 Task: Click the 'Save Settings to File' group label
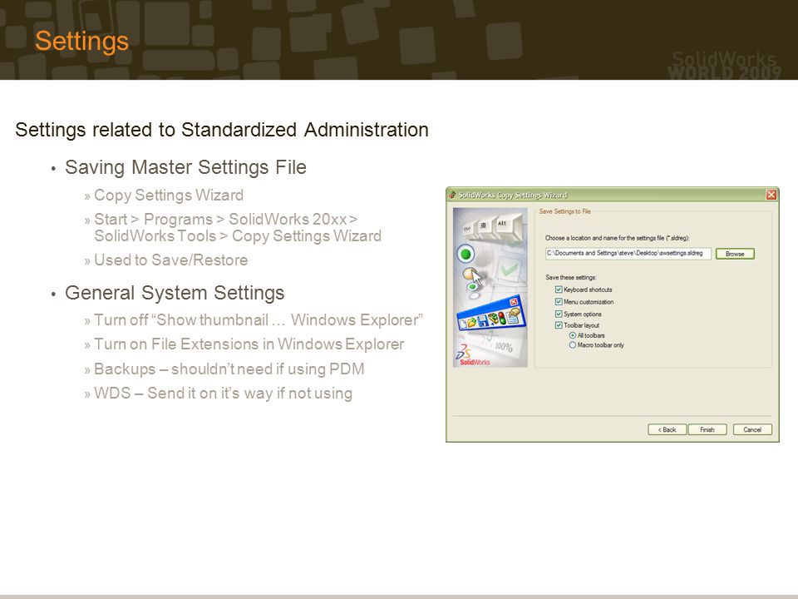coord(564,211)
